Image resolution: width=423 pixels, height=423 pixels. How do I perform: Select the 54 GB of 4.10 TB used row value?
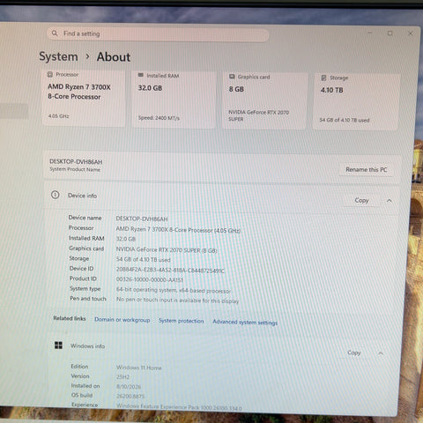click(143, 260)
